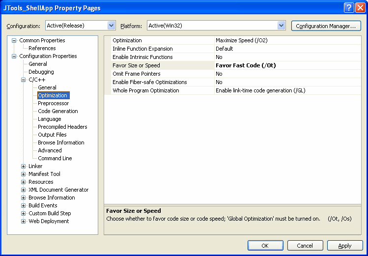Collapse the C/C++ node
368x256 pixels.
coord(23,80)
